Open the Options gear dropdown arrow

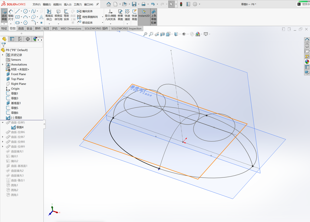tap(200, 4)
